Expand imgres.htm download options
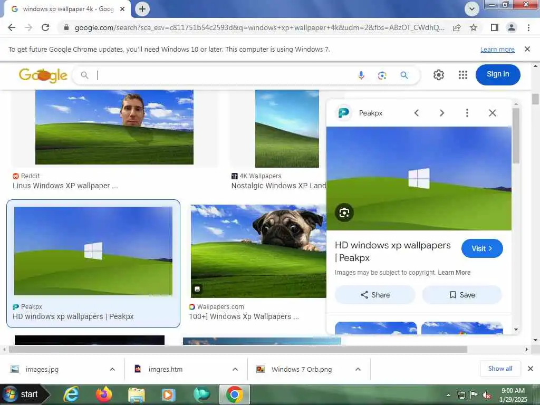 pos(235,369)
